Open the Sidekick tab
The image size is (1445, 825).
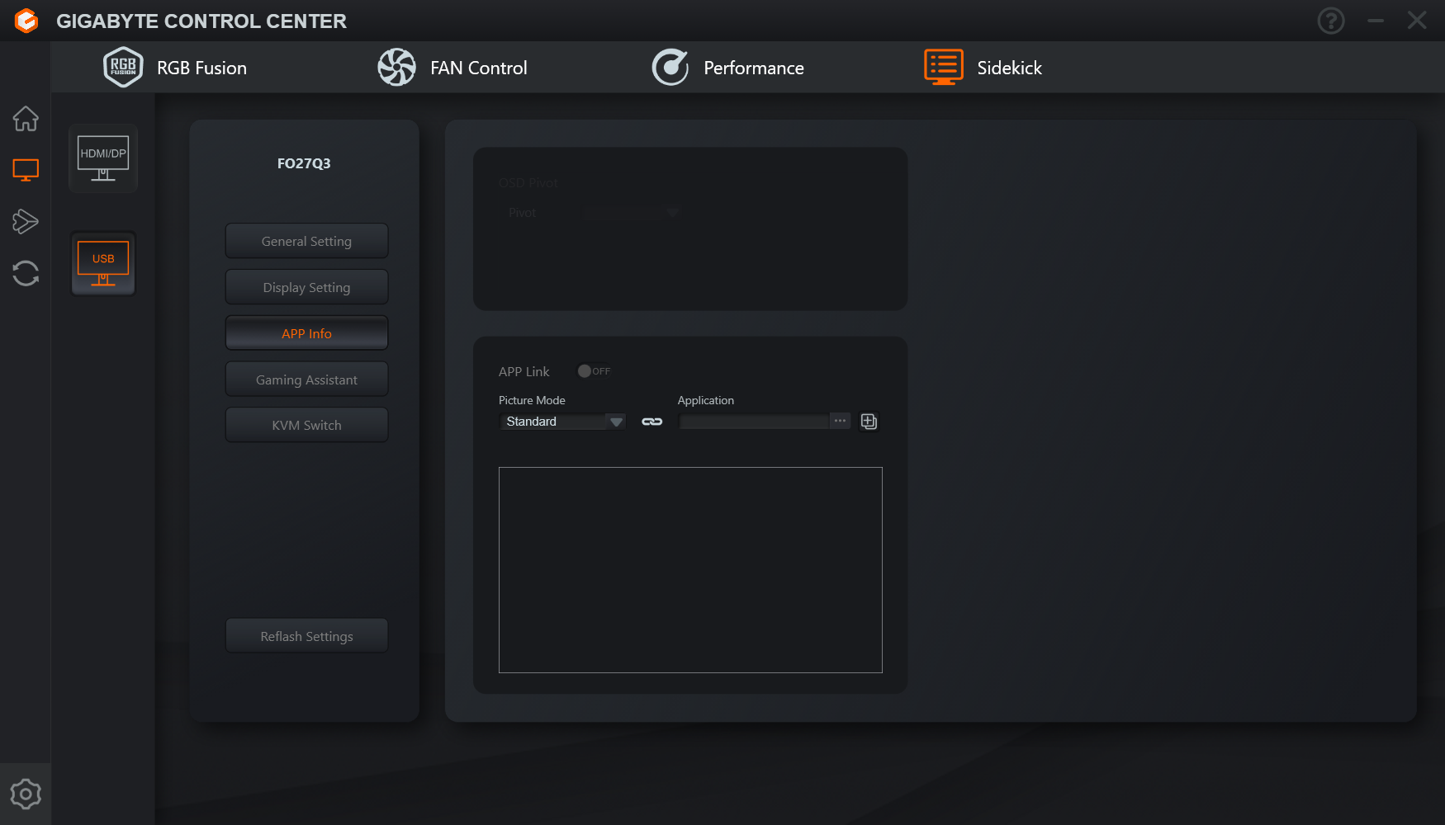click(x=983, y=68)
